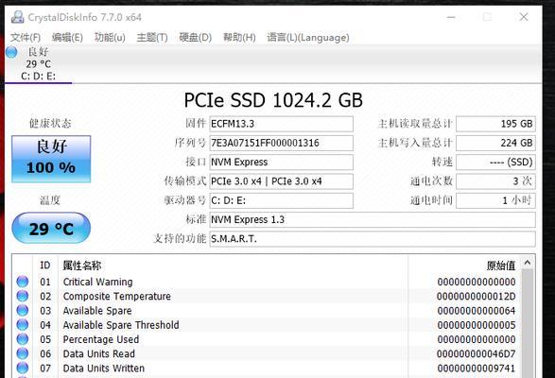Click the Available Spare status orb

(23, 310)
